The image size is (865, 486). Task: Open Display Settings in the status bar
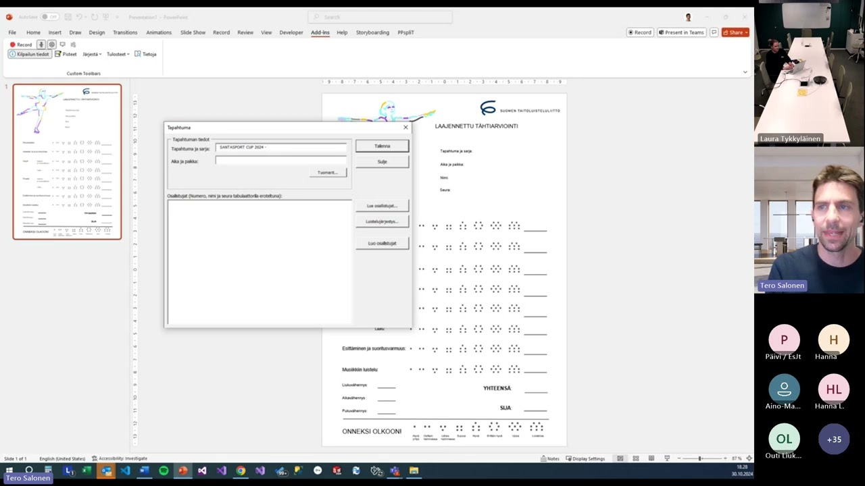tap(585, 459)
